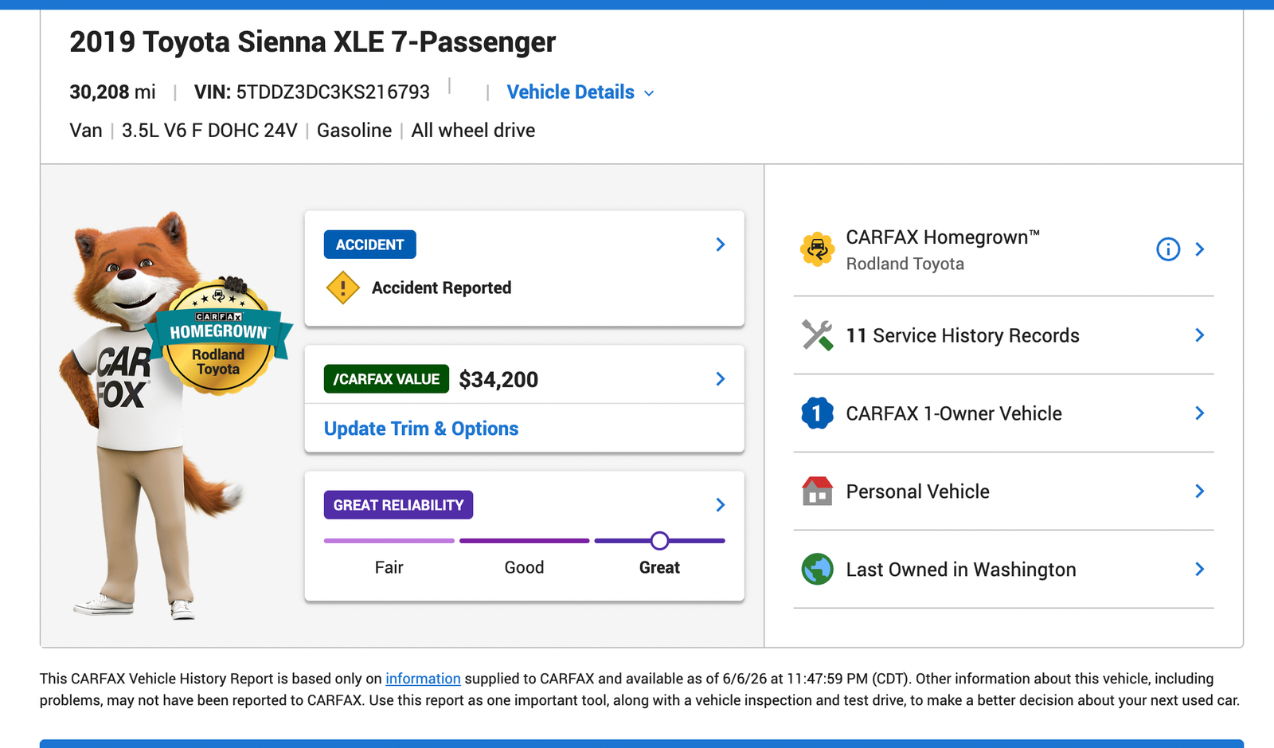Click the Homegrown Rodland Toyota badge
This screenshot has width=1274, height=748.
tap(218, 339)
